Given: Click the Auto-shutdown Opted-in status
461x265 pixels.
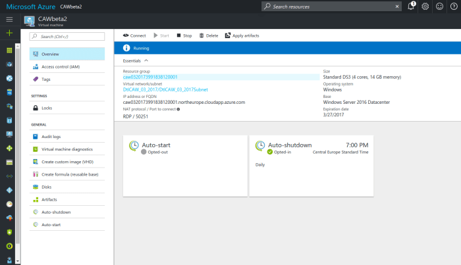Looking at the screenshot, I should [x=279, y=152].
